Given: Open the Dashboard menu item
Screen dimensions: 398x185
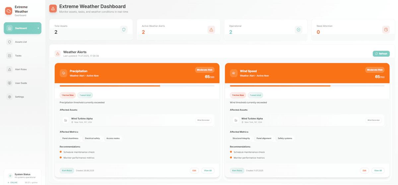Looking at the screenshot, I should click(23, 28).
